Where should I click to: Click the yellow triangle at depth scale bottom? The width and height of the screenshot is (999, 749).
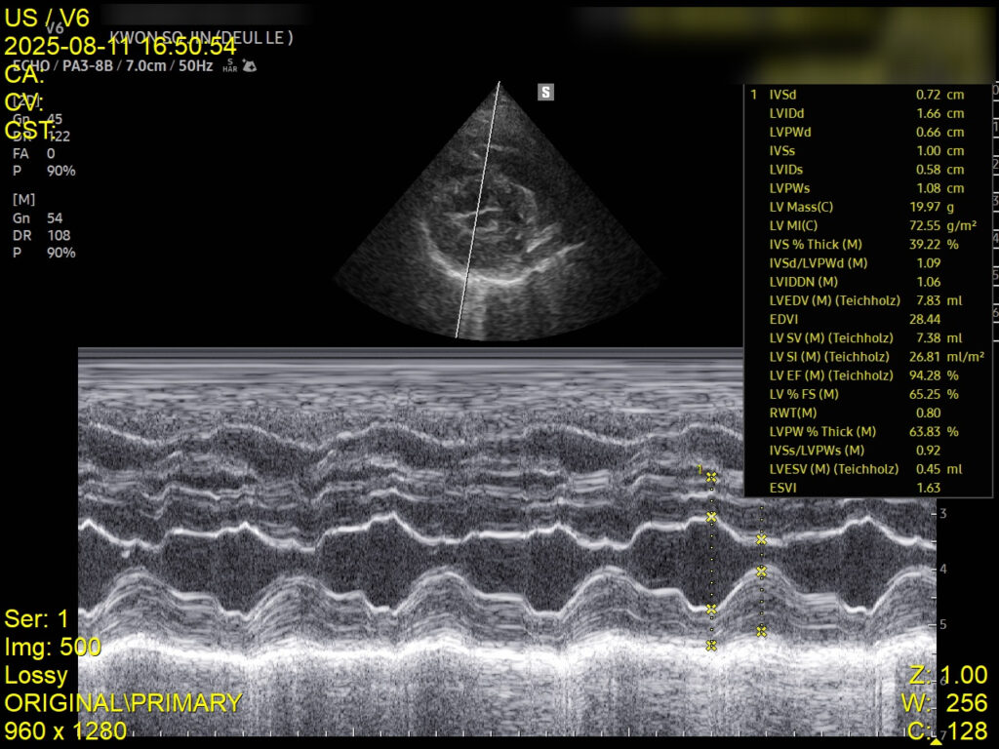937,742
